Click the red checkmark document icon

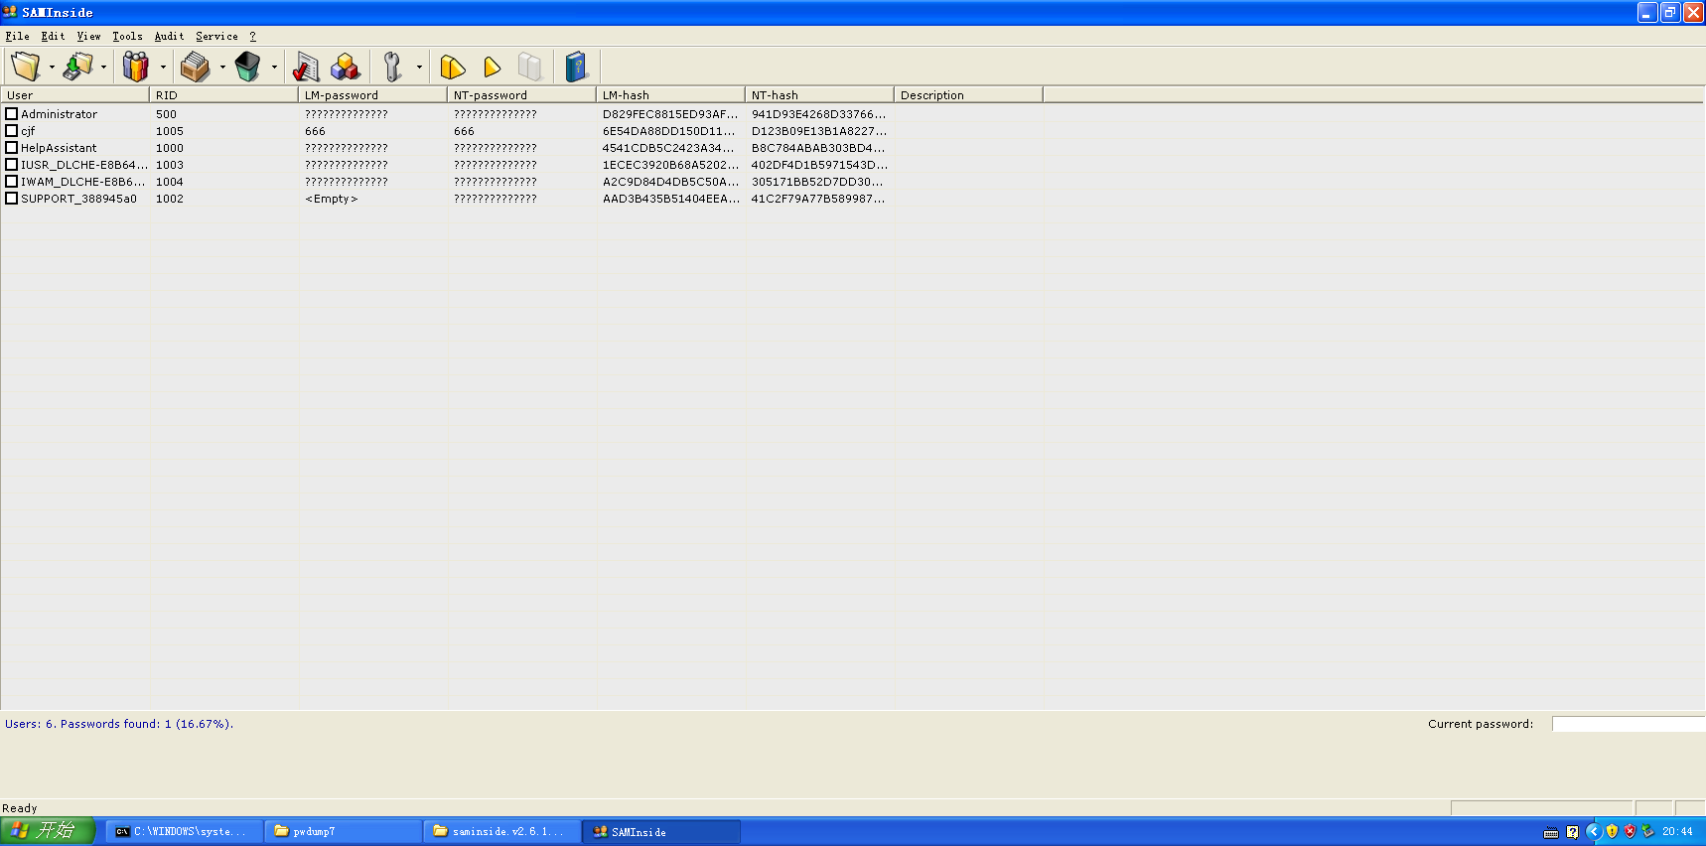(x=306, y=67)
